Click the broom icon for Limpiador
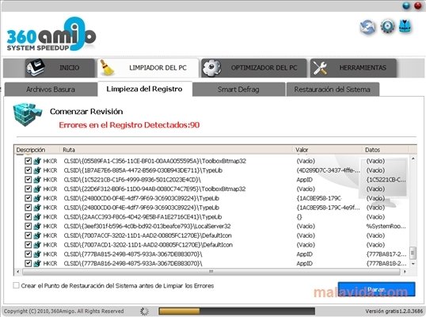Screen dimensions: 426x317 [x=107, y=68]
